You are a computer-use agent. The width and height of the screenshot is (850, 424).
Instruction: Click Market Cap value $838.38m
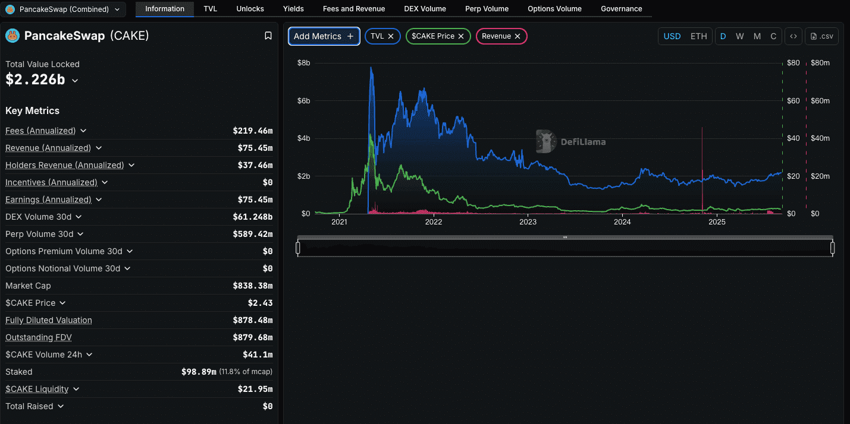pyautogui.click(x=253, y=286)
